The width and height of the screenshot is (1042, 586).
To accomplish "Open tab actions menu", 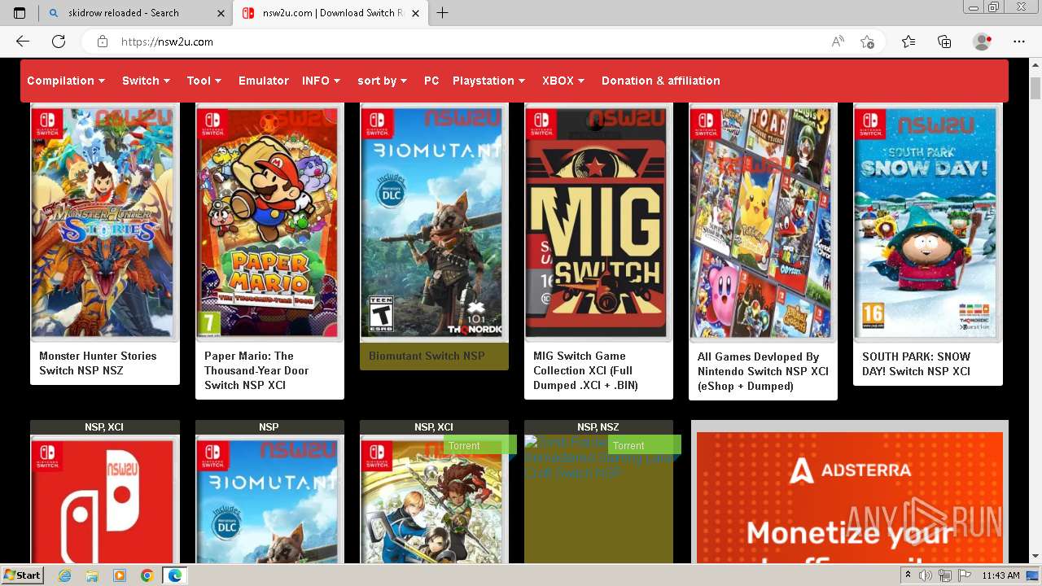I will click(20, 13).
